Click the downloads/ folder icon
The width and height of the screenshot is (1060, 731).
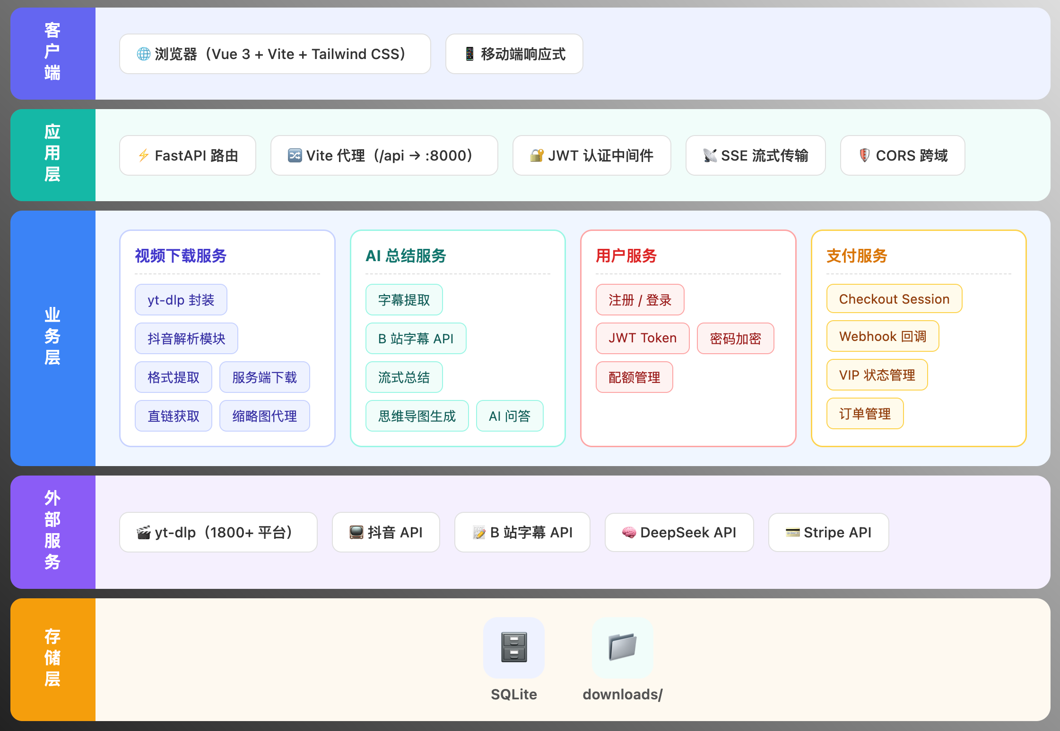(x=622, y=647)
